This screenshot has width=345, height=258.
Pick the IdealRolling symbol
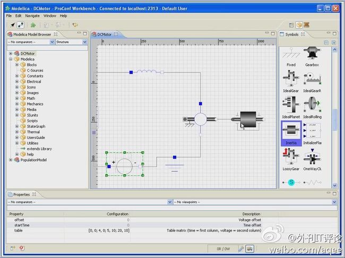tap(312, 108)
